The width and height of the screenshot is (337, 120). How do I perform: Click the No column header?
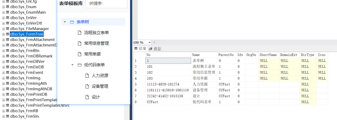tap(168, 55)
